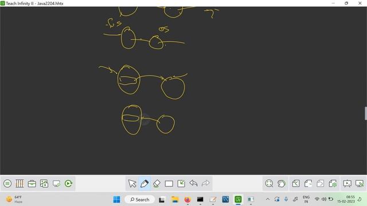Image resolution: width=367 pixels, height=206 pixels.
Task: Start the green recording playback icon
Action: click(x=69, y=184)
